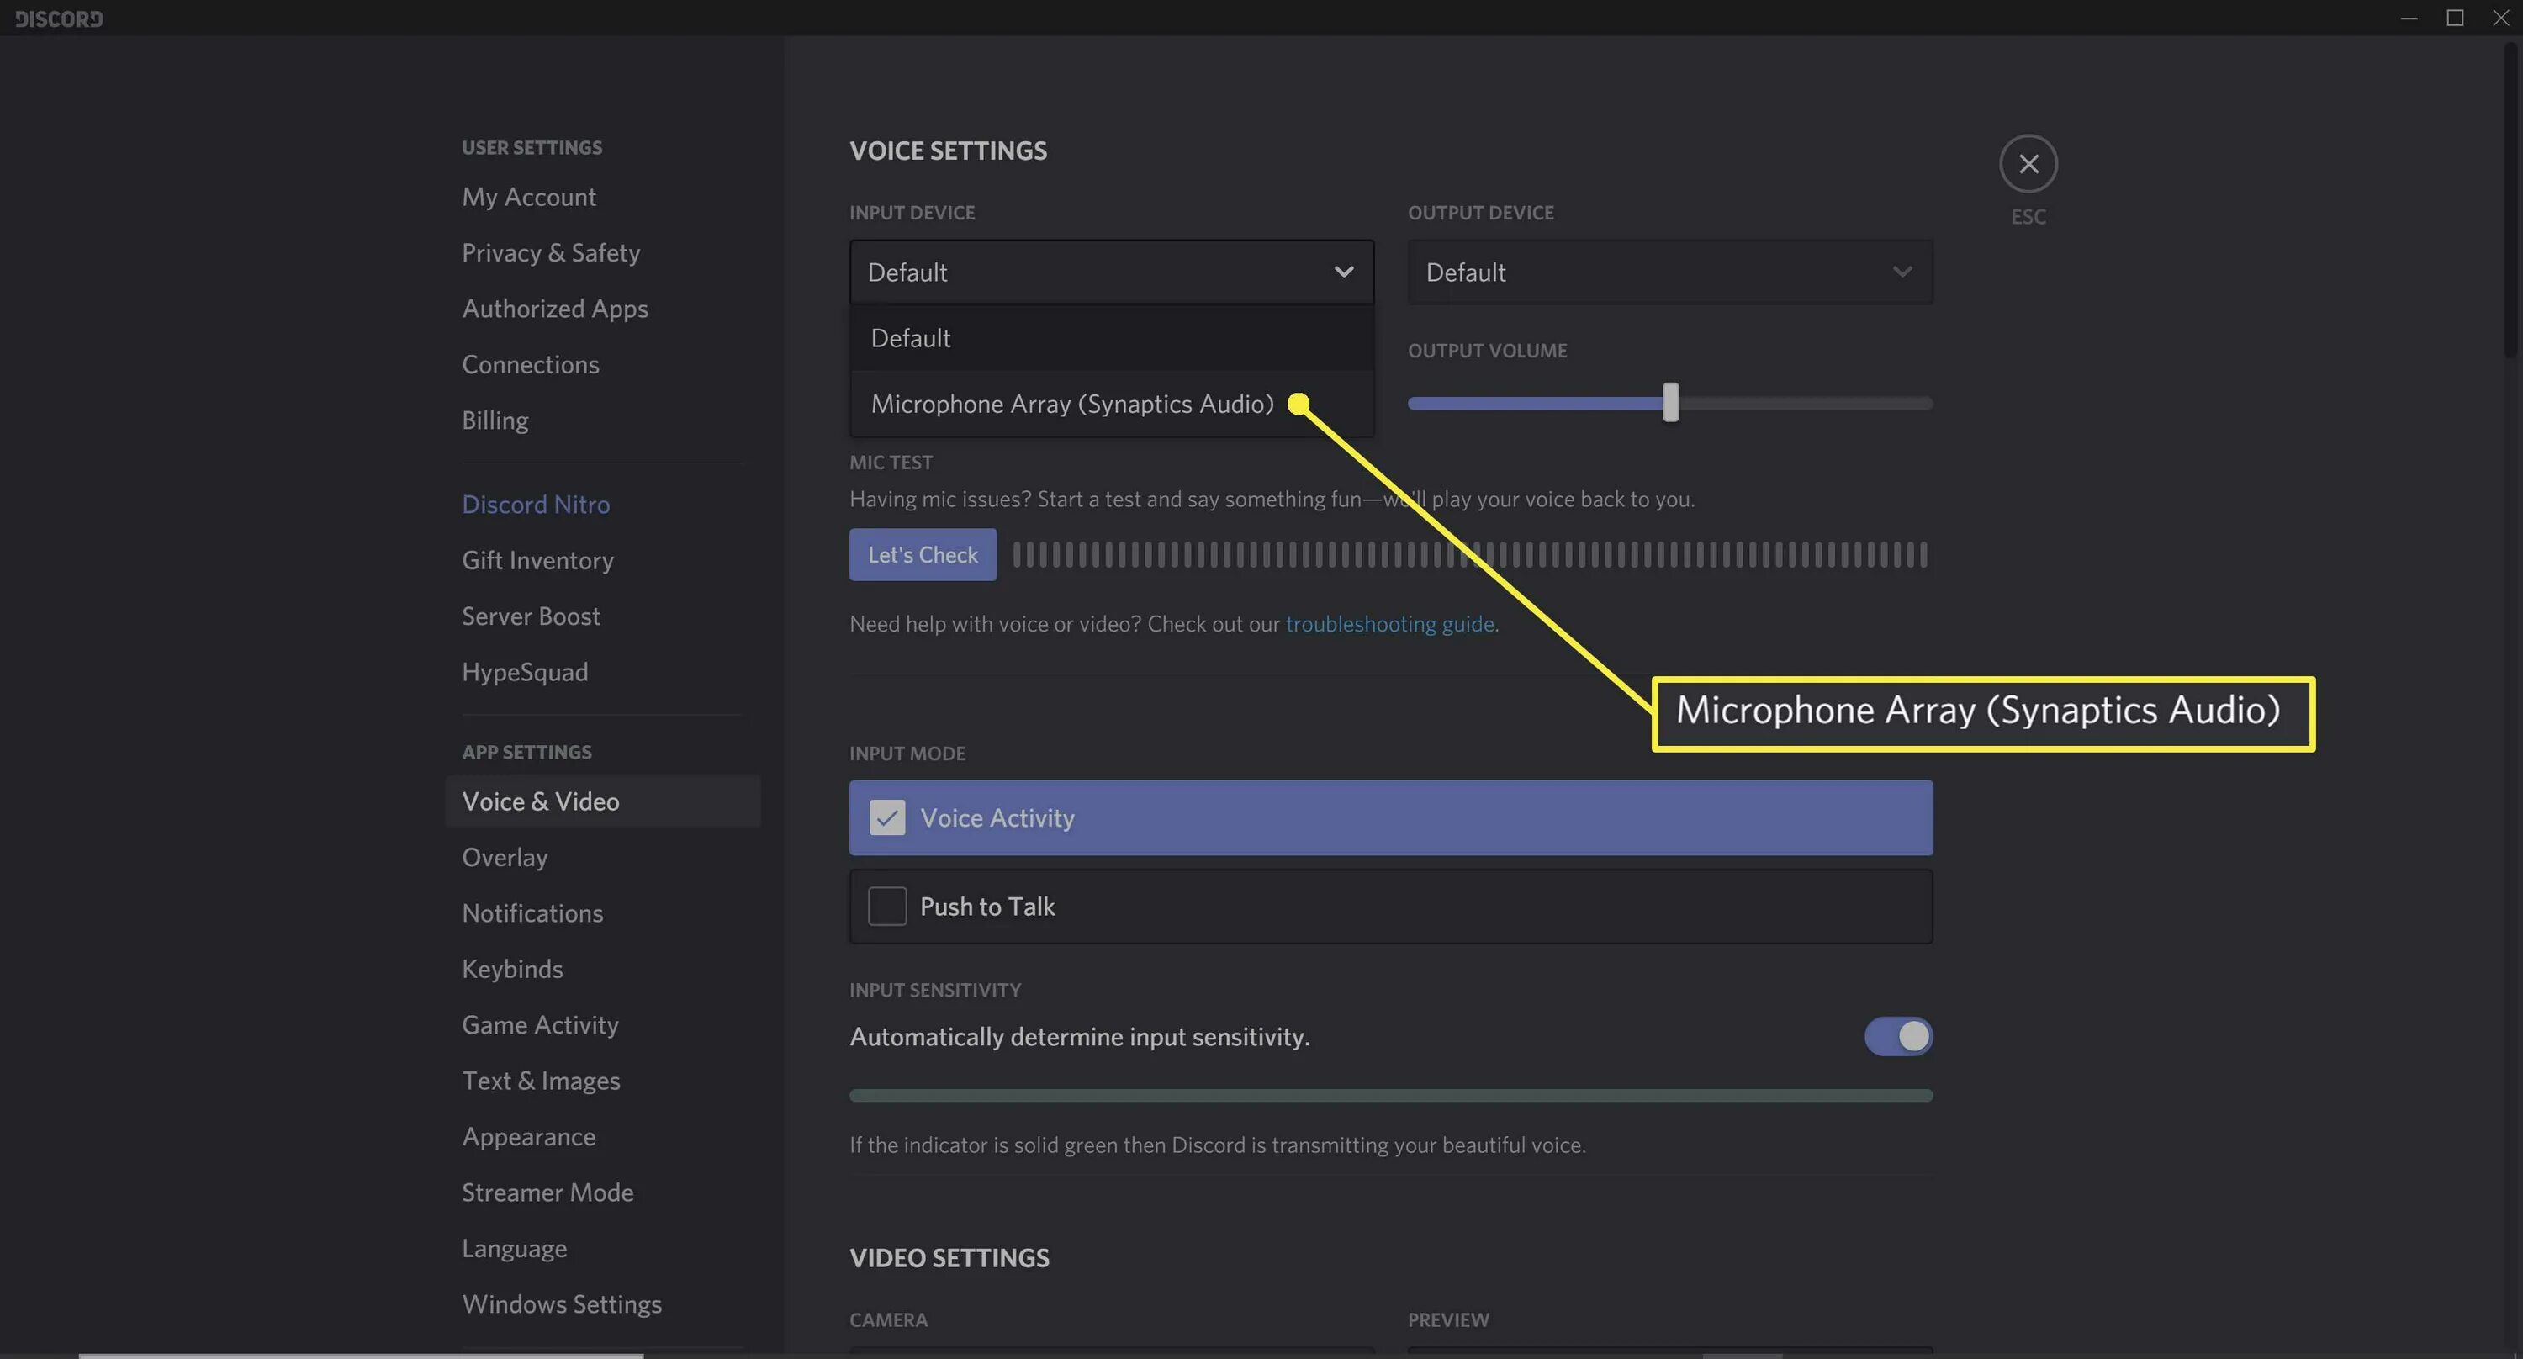This screenshot has width=2523, height=1359.
Task: Maximize the Discord window
Action: tap(2454, 18)
